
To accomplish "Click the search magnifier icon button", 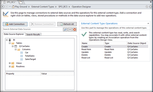I will pos(65,29).
